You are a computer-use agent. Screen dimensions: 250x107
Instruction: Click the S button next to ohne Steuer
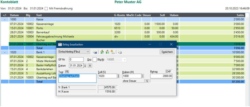[147, 81]
